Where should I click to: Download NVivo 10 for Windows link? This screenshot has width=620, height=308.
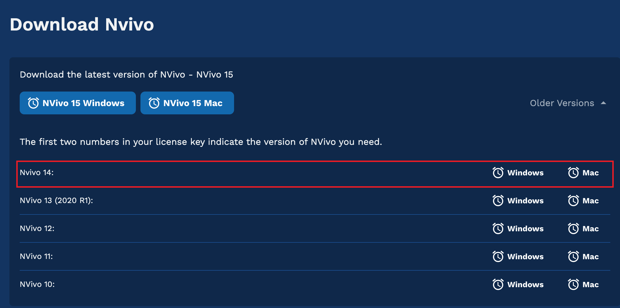[518, 284]
